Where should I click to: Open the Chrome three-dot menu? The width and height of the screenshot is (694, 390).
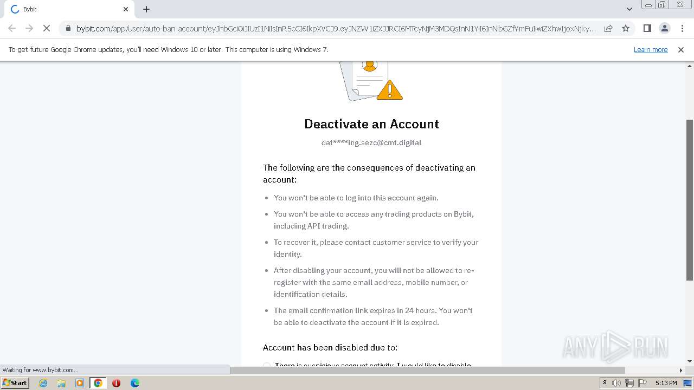682,28
